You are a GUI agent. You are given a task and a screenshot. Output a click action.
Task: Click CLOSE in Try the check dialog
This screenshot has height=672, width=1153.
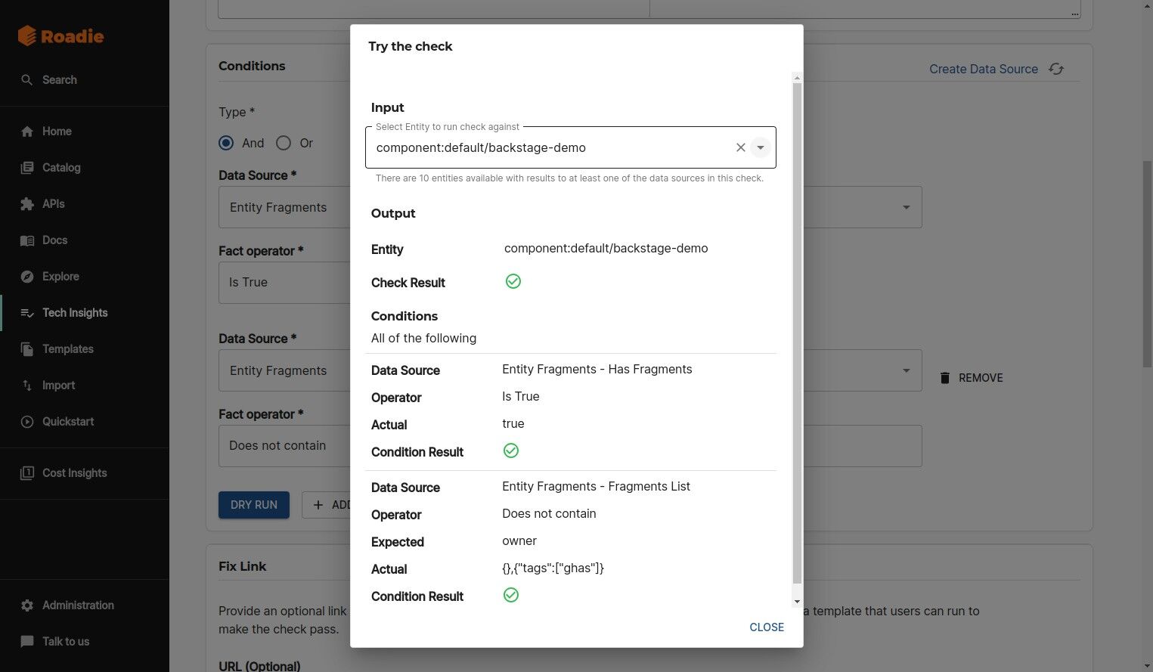point(766,627)
